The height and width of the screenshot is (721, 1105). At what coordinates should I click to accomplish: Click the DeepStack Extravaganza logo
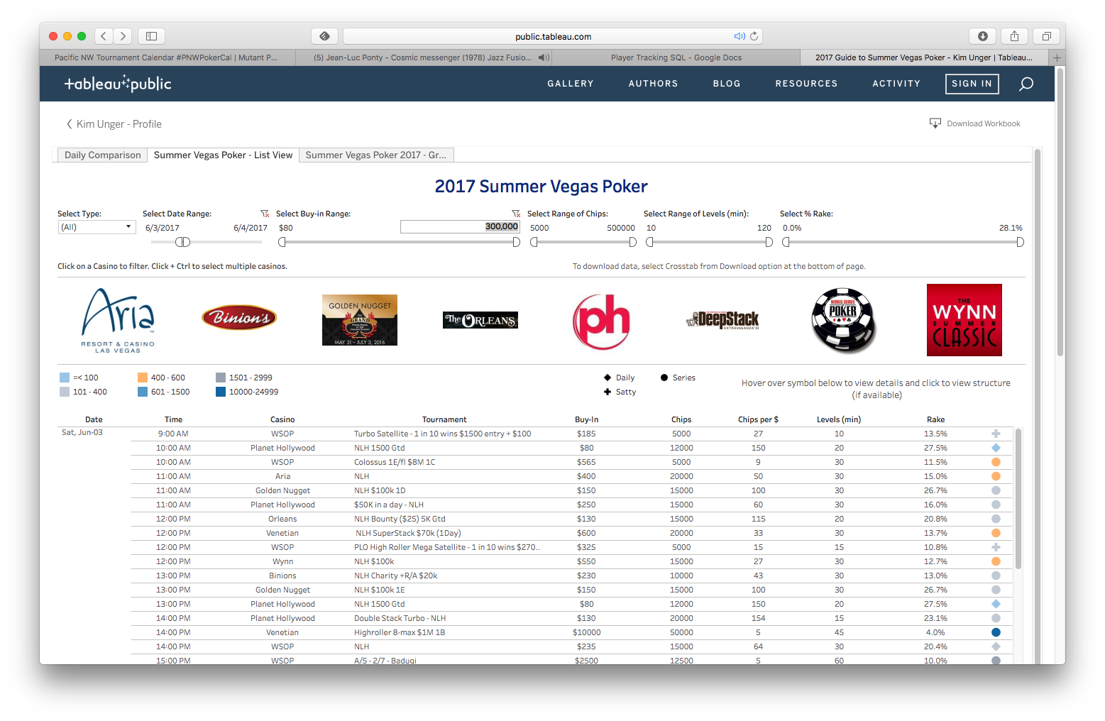722,320
